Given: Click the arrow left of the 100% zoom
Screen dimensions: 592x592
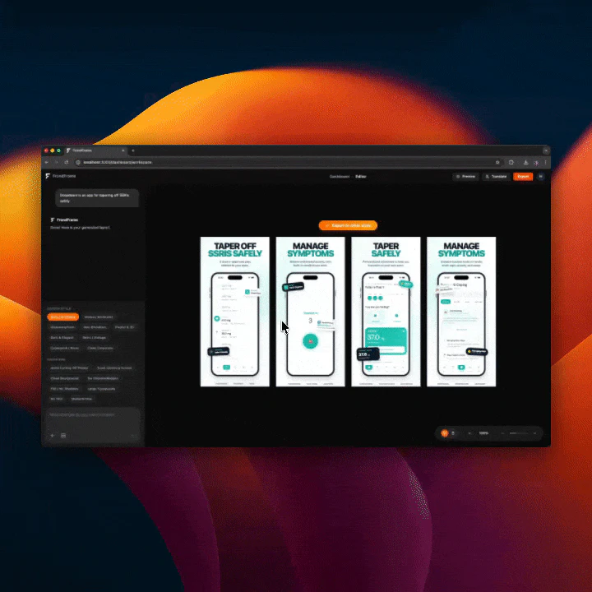Looking at the screenshot, I should click(469, 433).
